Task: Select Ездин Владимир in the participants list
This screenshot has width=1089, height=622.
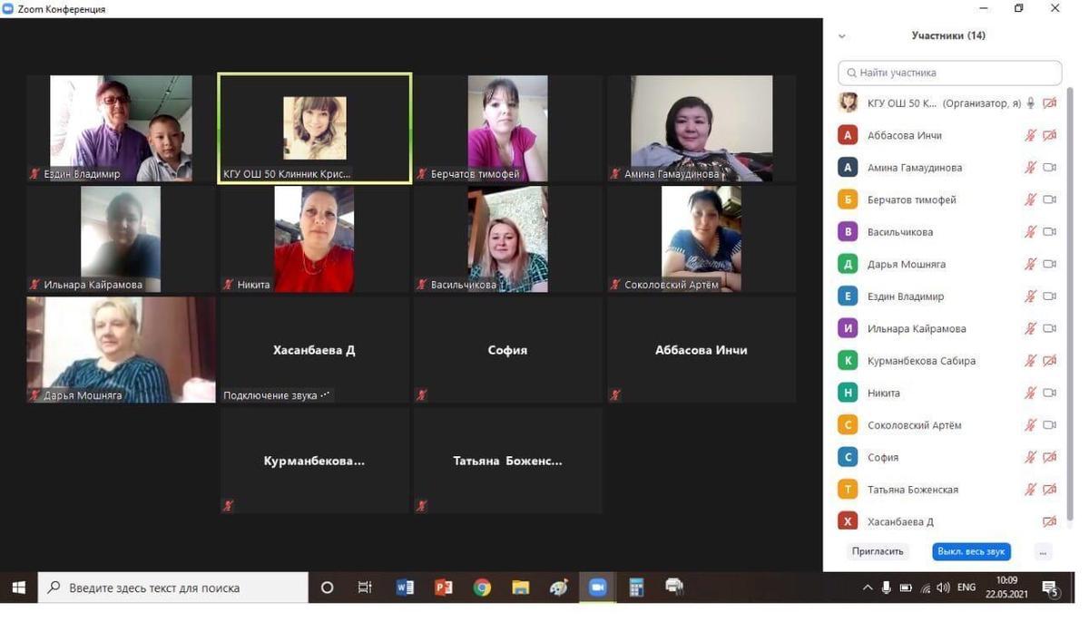Action: (x=906, y=296)
